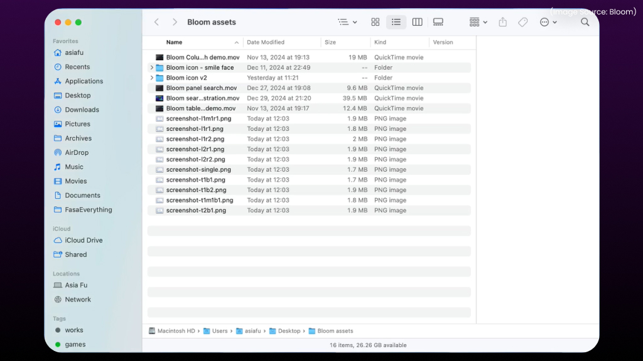
Task: Select the works tag dot
Action: 58,330
